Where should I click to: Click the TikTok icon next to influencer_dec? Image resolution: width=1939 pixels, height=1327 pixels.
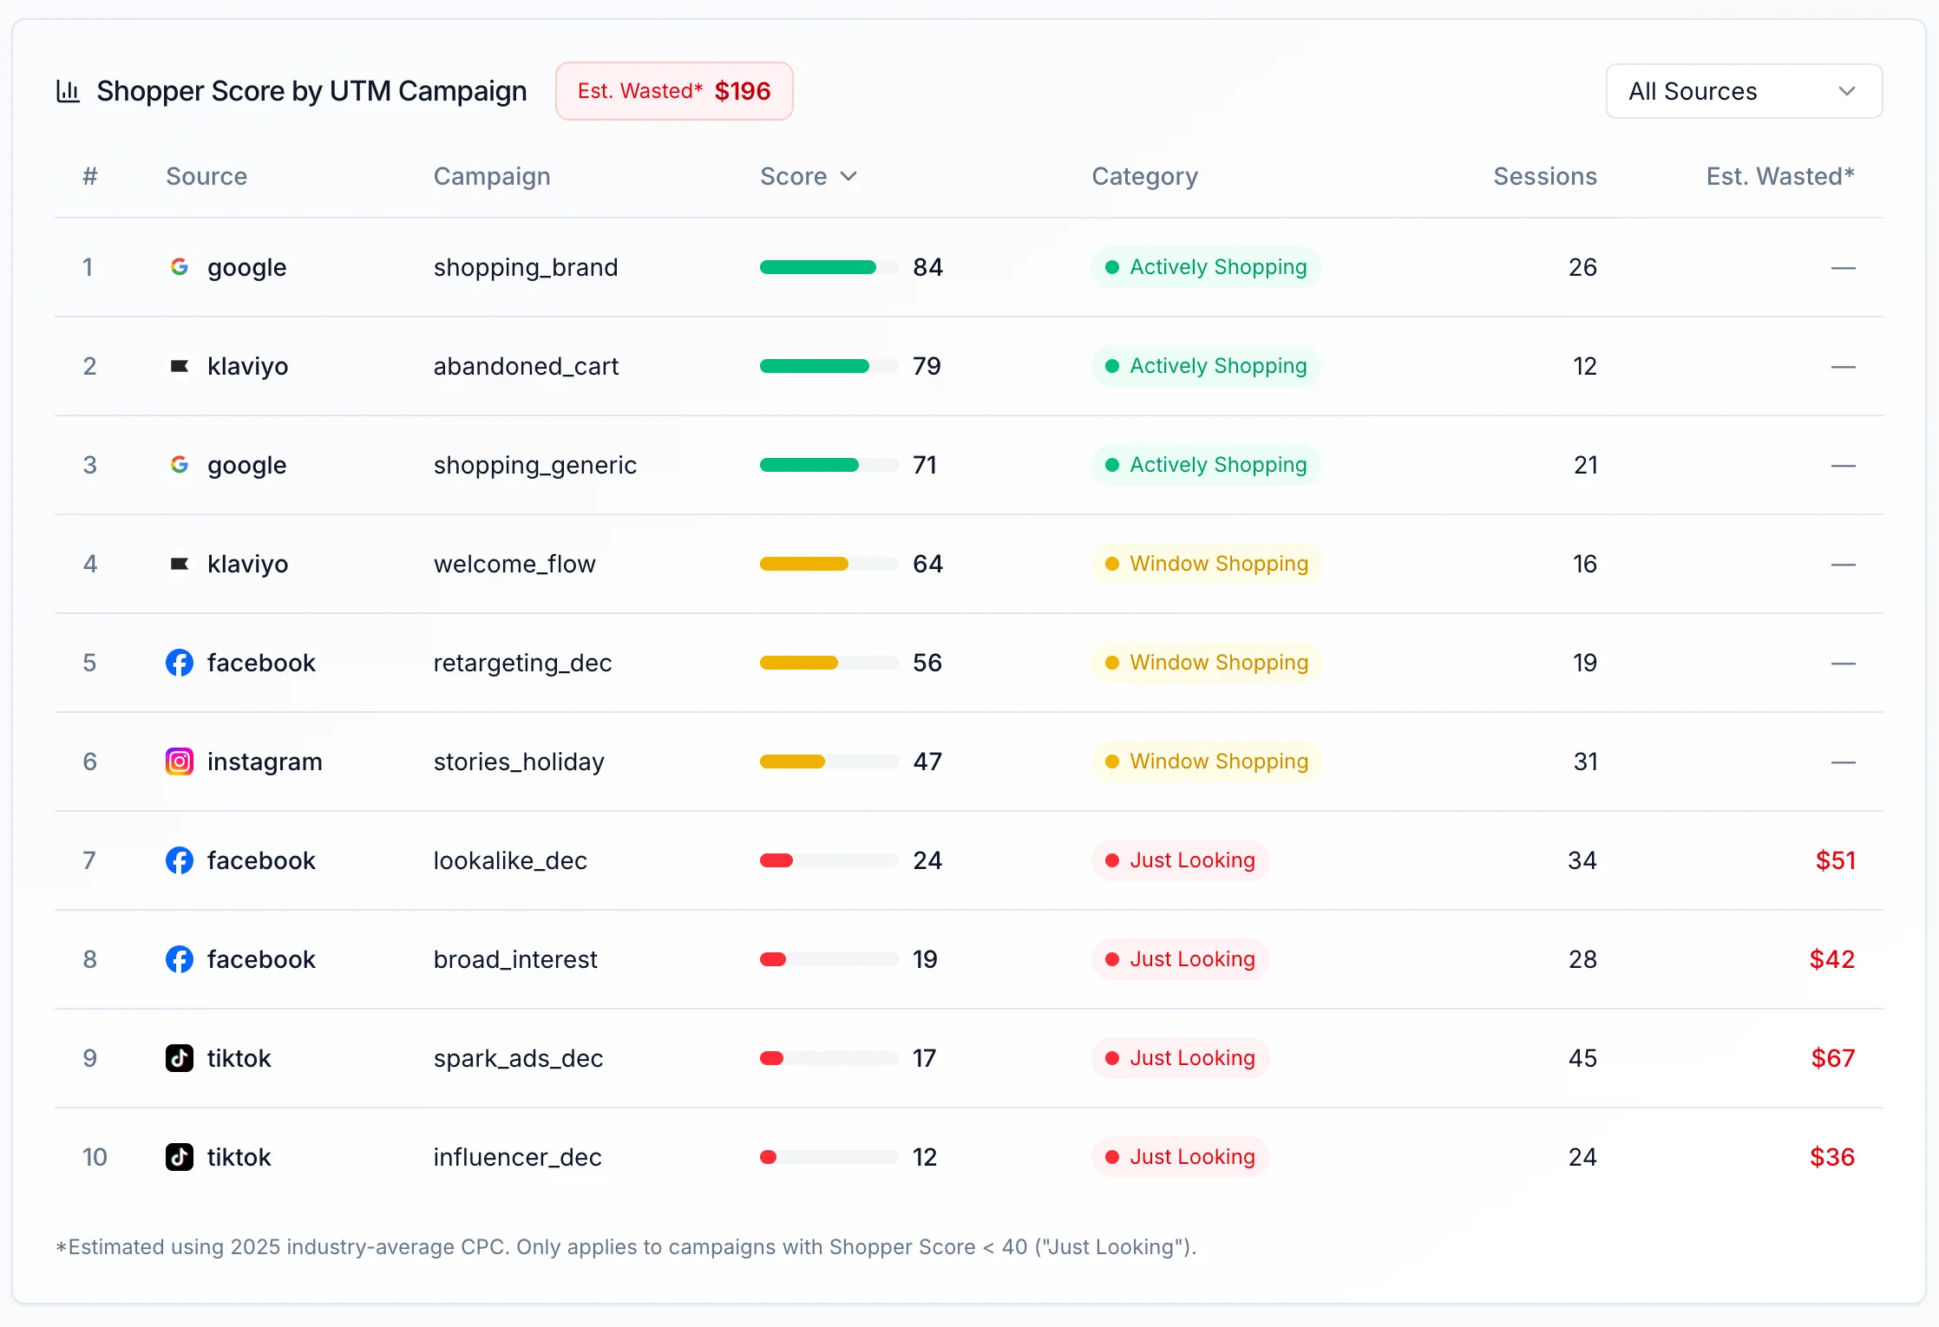tap(179, 1157)
